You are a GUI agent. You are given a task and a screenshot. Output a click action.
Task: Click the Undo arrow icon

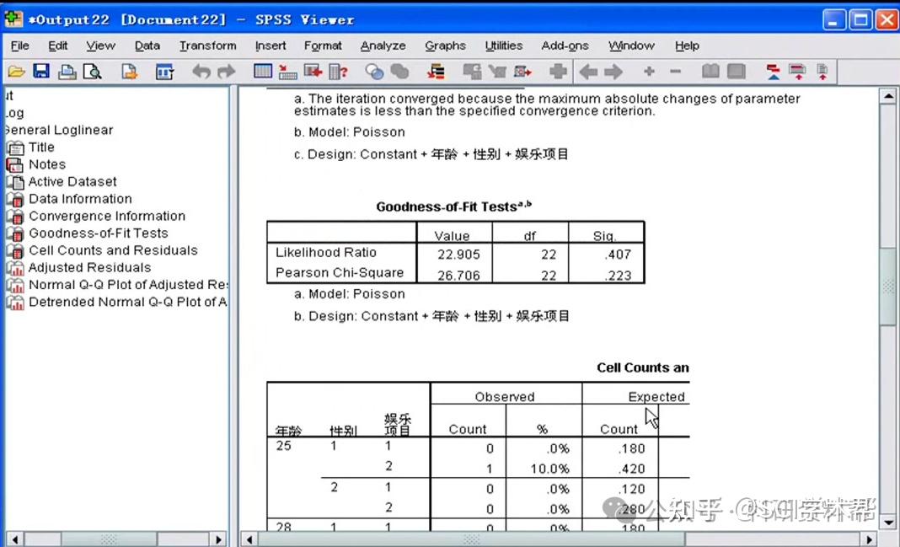[201, 72]
